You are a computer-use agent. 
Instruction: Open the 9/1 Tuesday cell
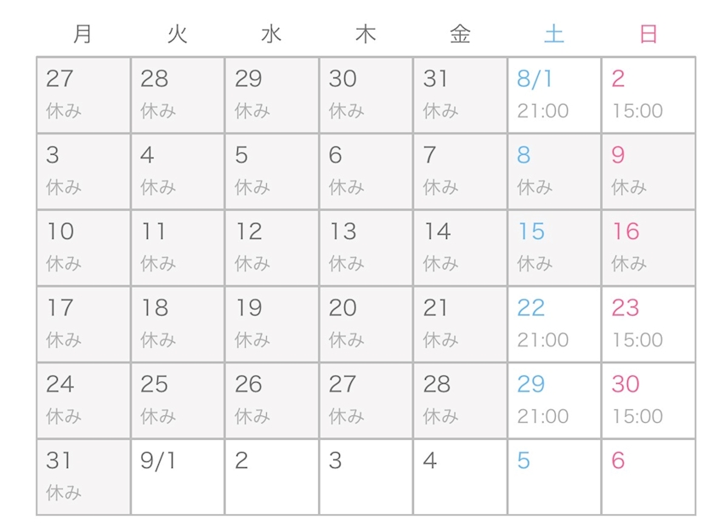click(178, 477)
